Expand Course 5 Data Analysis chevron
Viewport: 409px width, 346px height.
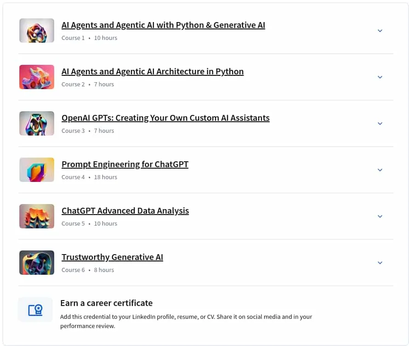380,216
